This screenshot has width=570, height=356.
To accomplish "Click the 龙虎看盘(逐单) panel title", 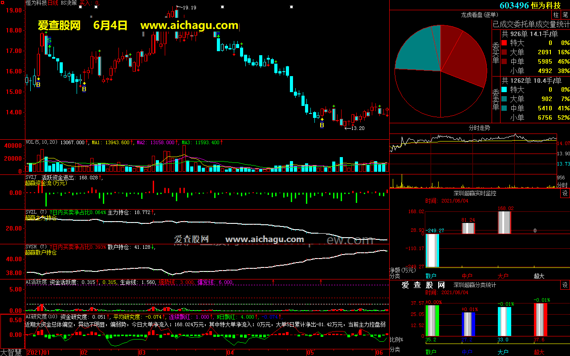I will [x=479, y=15].
